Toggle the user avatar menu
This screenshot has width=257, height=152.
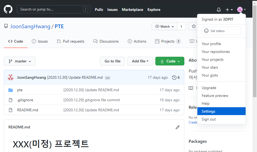pyautogui.click(x=242, y=9)
